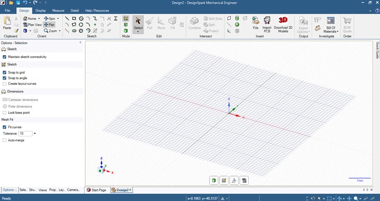The image size is (380, 201).
Task: Insert an axis from Insert group
Action: (x=229, y=24)
